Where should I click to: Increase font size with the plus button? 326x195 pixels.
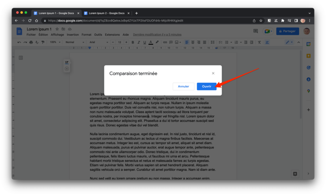pos(126,42)
